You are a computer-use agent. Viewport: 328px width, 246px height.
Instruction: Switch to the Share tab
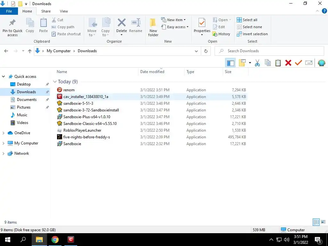(x=46, y=11)
